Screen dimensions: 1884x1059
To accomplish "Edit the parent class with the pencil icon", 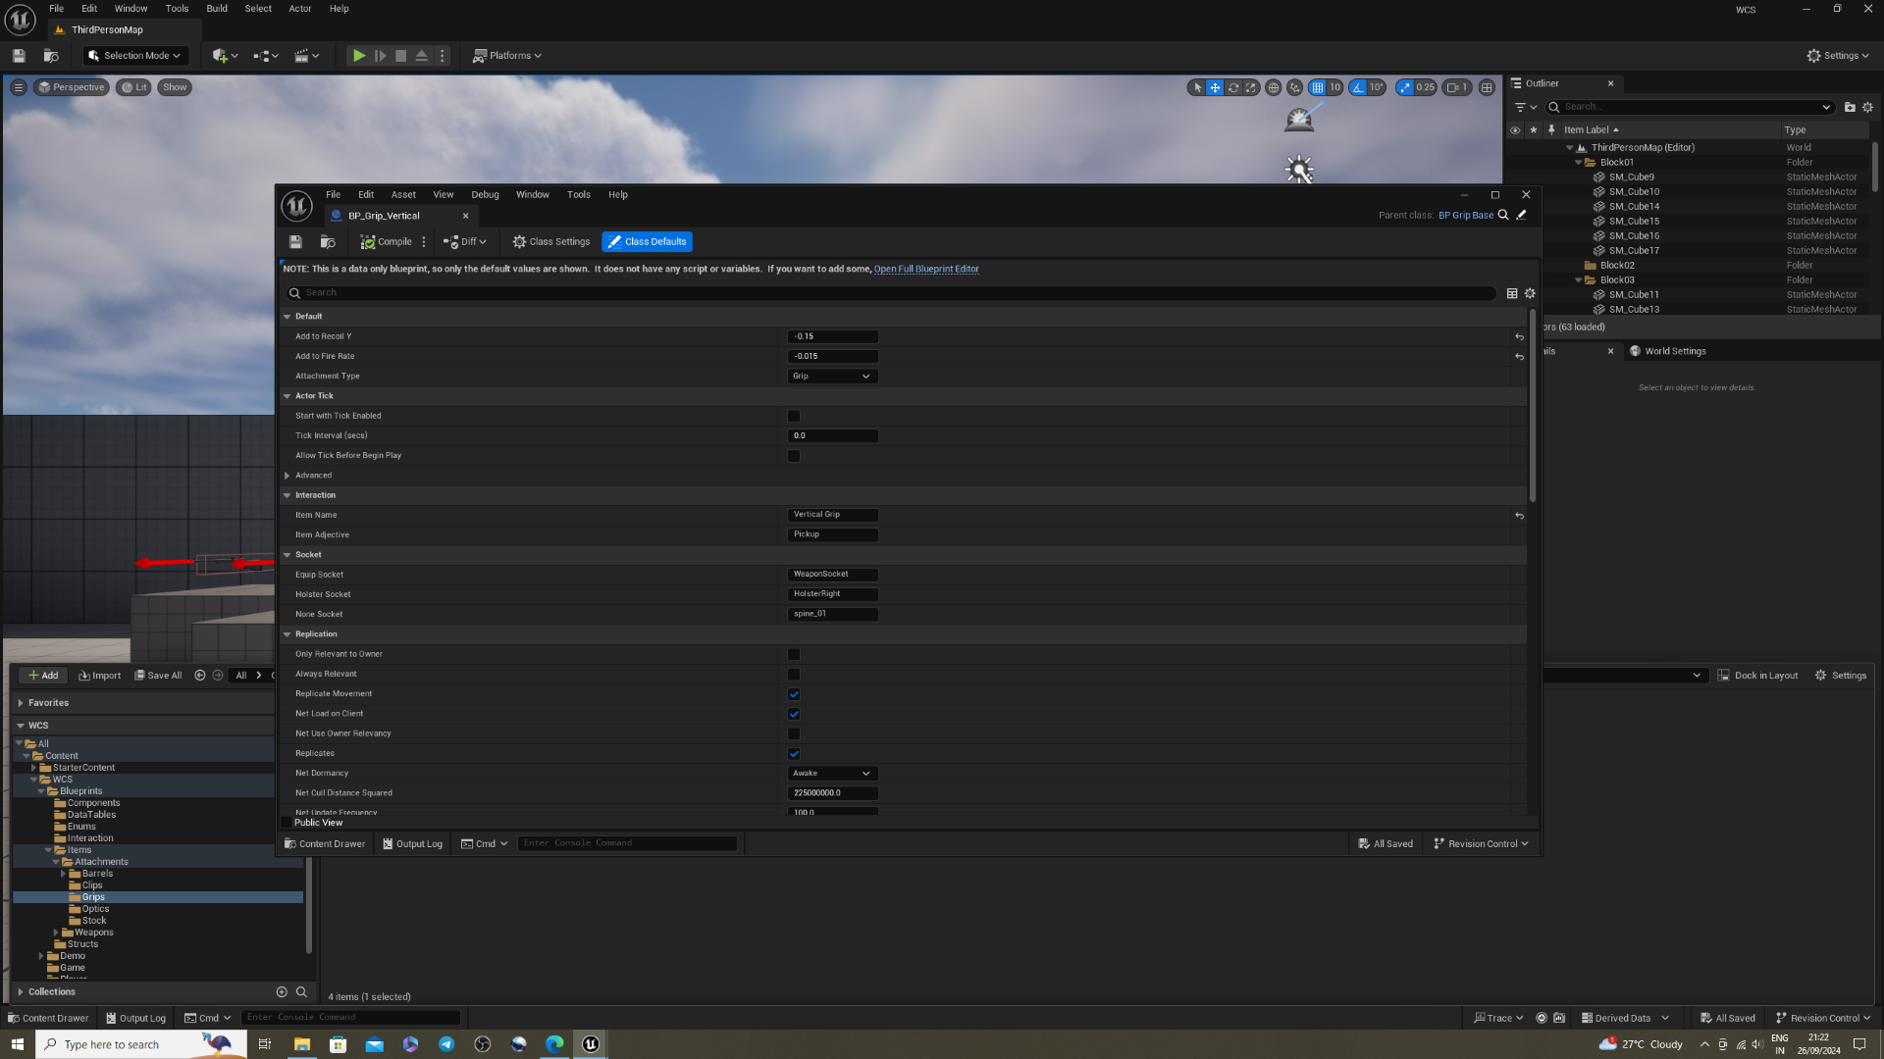I will [x=1522, y=215].
